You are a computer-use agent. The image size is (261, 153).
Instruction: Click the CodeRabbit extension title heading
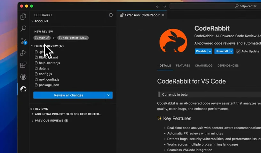point(212,28)
